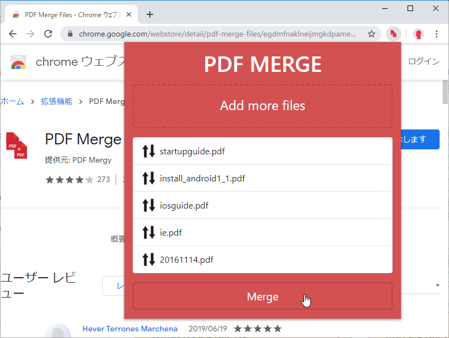The height and width of the screenshot is (338, 449).
Task: Click the page vertical scrollbar thumb
Action: click(446, 92)
